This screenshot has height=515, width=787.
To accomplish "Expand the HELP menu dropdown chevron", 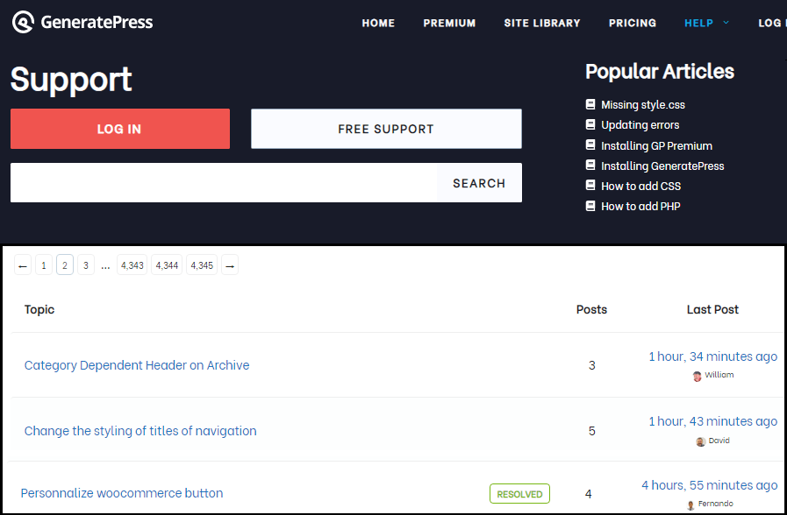I will point(726,23).
